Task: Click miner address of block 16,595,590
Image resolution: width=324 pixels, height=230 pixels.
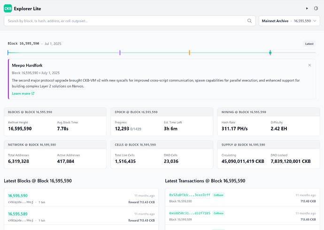Action: pos(21,202)
